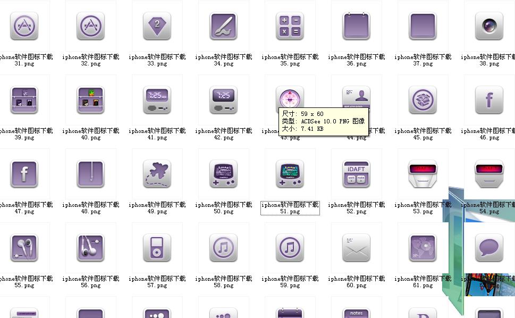
Task: Click file name text ending 48.png
Action: 91,208
